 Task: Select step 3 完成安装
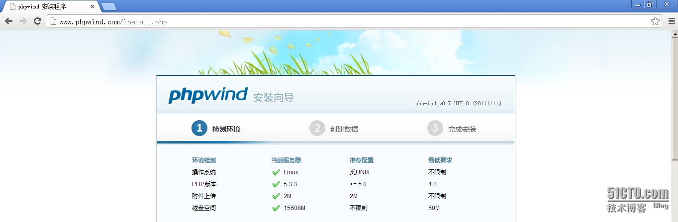pyautogui.click(x=452, y=129)
